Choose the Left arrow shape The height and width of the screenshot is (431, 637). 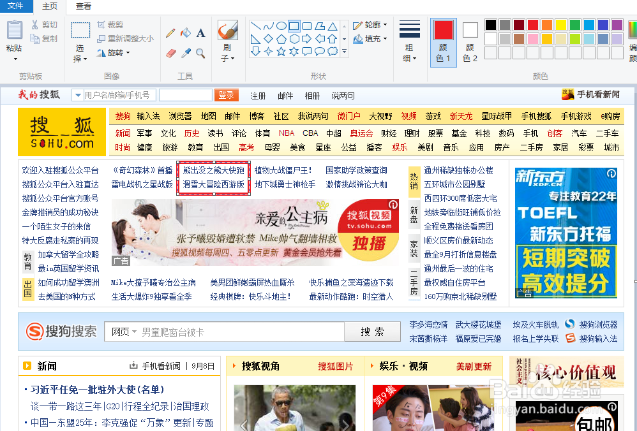pyautogui.click(x=320, y=39)
